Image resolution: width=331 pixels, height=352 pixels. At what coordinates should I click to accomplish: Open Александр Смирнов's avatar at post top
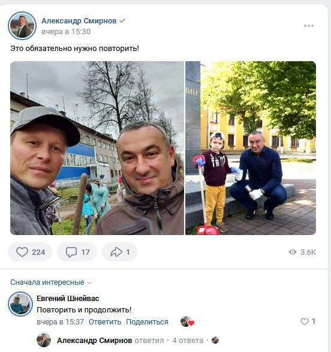(x=22, y=26)
